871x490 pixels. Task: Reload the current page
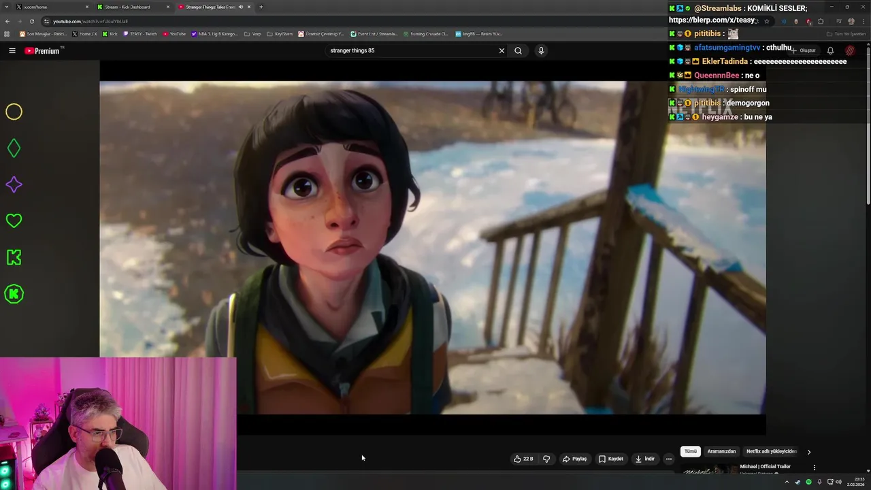click(x=31, y=21)
